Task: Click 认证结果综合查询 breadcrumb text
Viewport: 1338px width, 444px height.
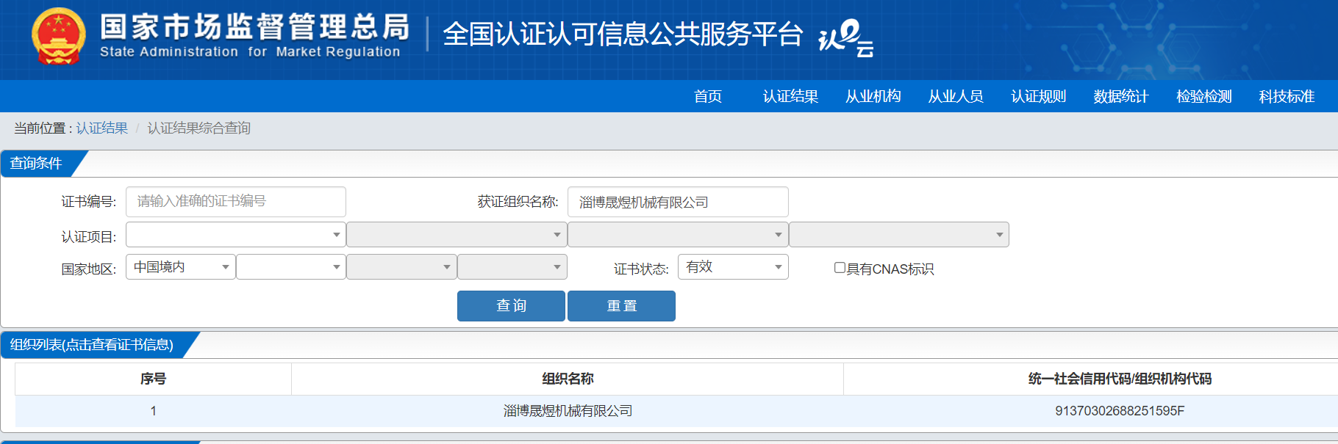Action: point(198,128)
